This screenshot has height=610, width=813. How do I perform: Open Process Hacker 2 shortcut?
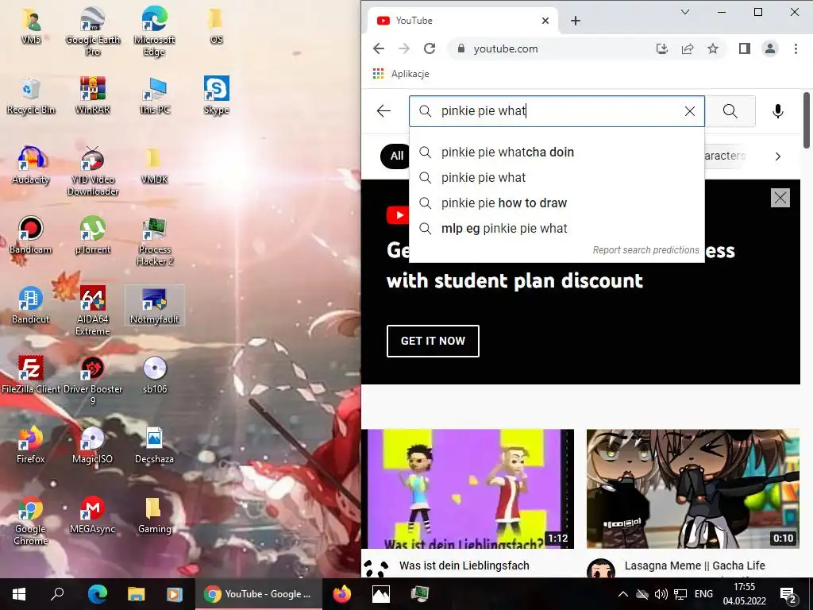click(x=154, y=241)
